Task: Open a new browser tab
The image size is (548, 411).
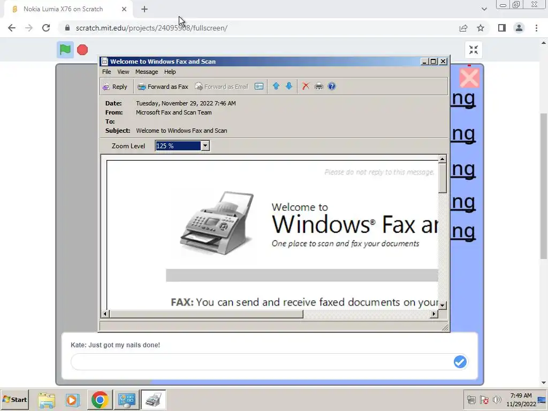Action: pos(144,9)
